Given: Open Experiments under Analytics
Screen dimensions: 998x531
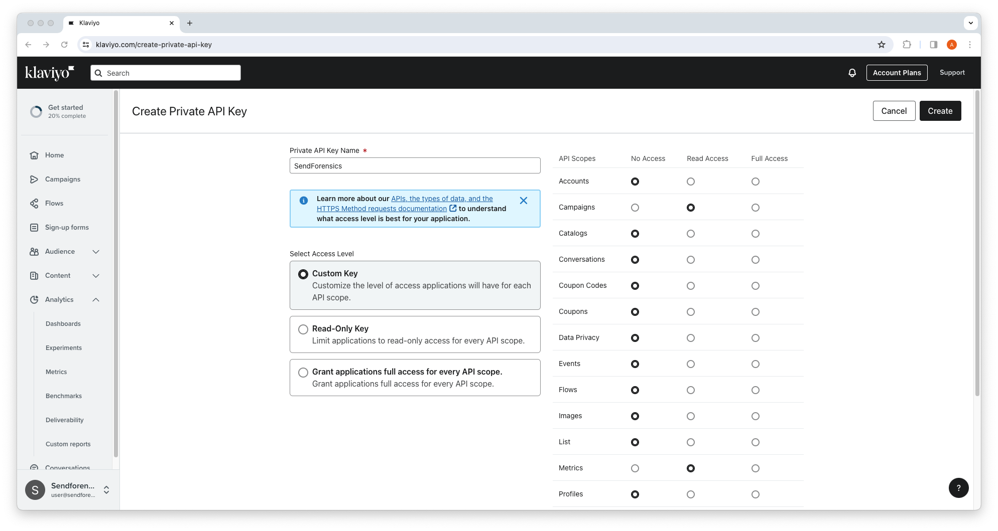Looking at the screenshot, I should 64,348.
